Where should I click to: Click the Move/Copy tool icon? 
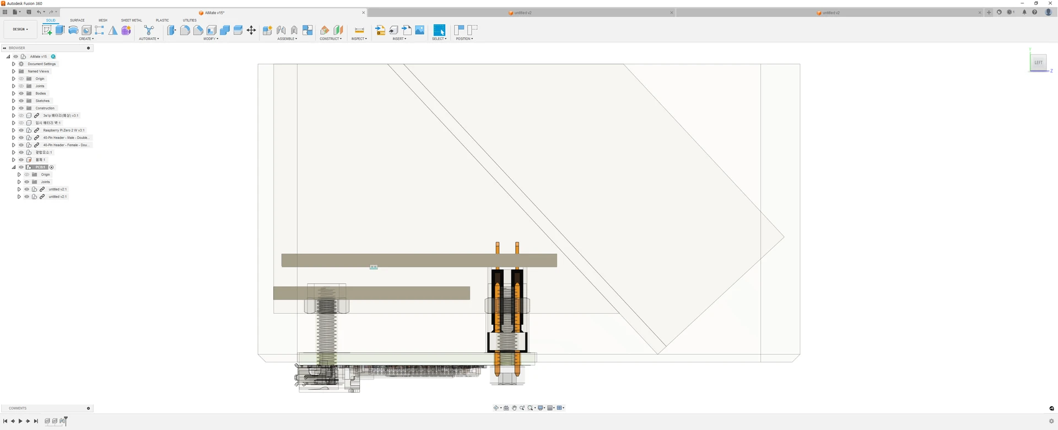(251, 30)
